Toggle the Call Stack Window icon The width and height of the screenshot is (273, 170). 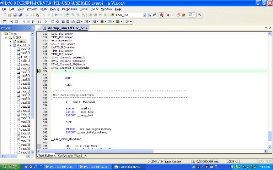tap(73, 22)
